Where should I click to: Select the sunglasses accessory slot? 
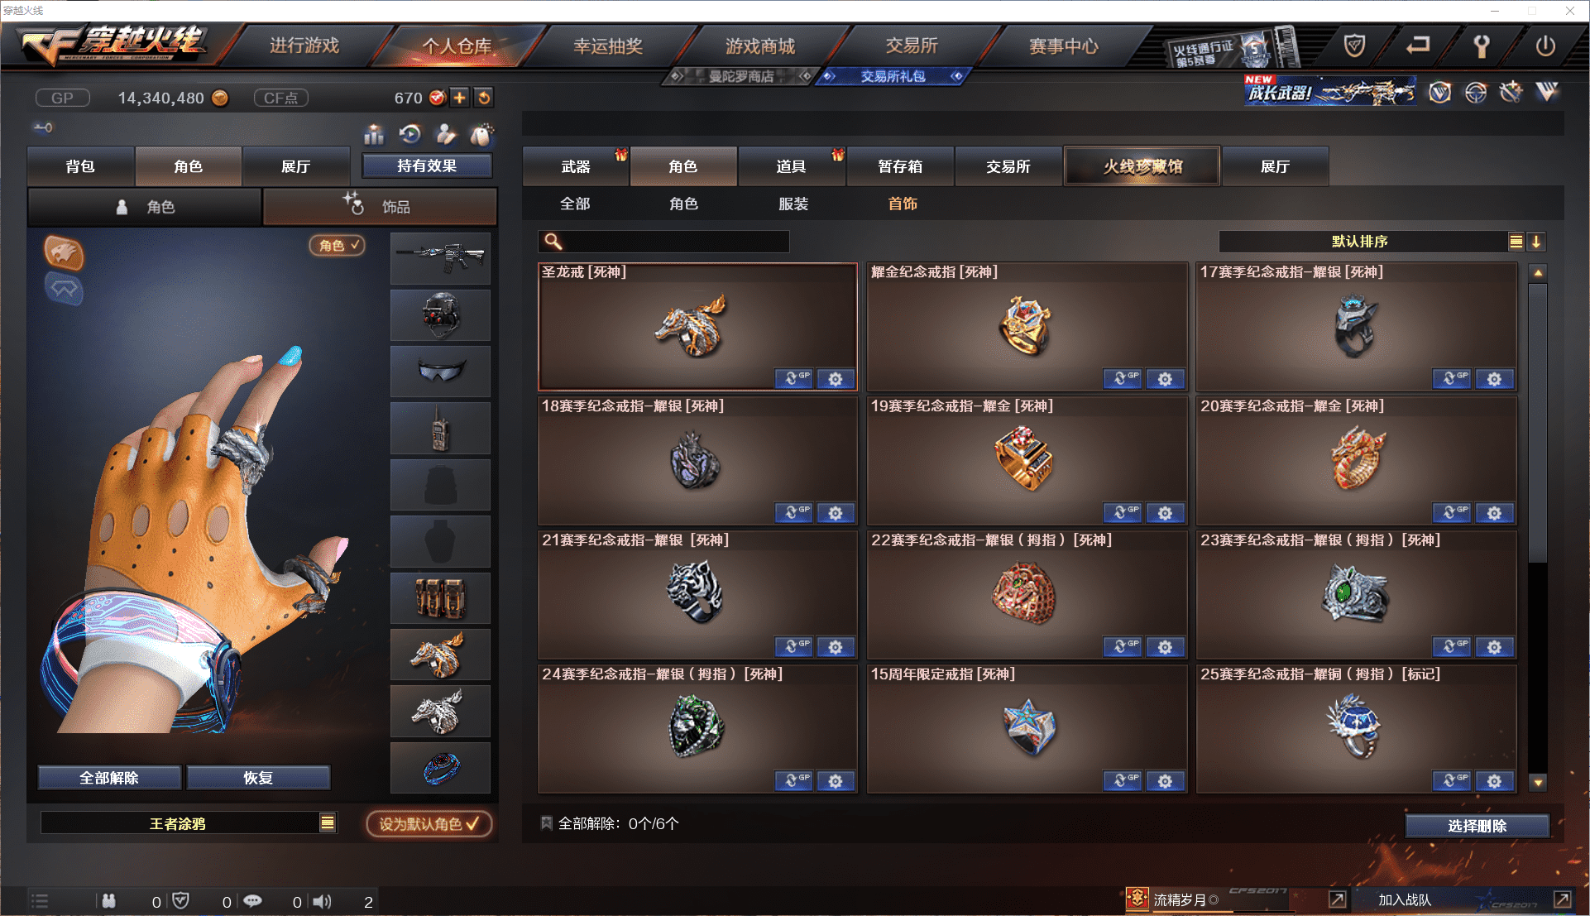440,372
